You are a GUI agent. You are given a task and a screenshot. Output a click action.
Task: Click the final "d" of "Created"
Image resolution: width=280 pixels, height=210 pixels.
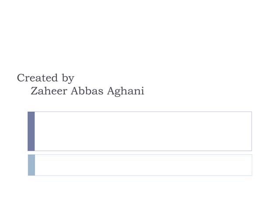(55, 78)
